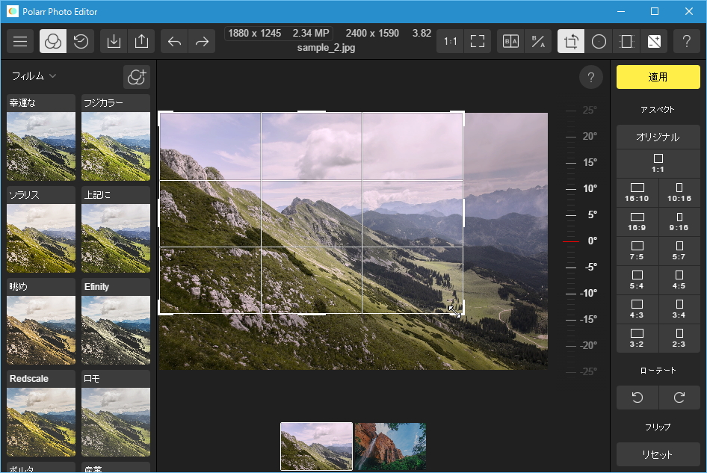Toggle B|A side-by-side comparison

point(510,42)
